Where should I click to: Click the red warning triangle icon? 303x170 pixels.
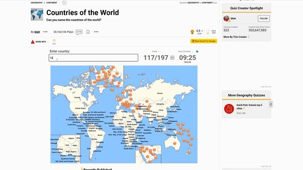point(33,42)
